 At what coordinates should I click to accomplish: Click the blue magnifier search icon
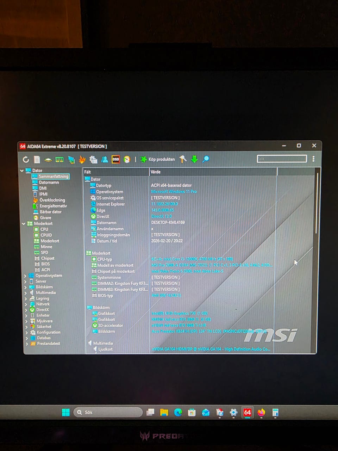point(206,159)
